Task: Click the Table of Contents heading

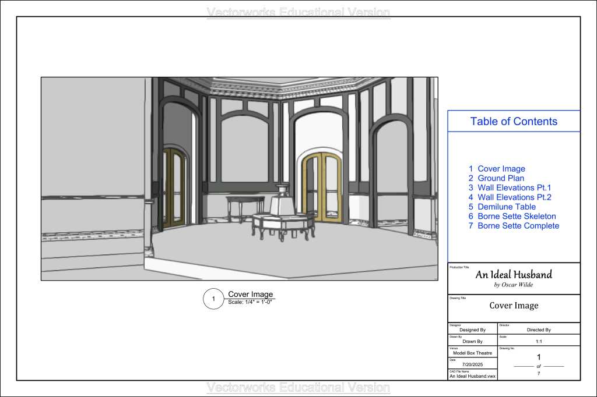Action: [514, 122]
